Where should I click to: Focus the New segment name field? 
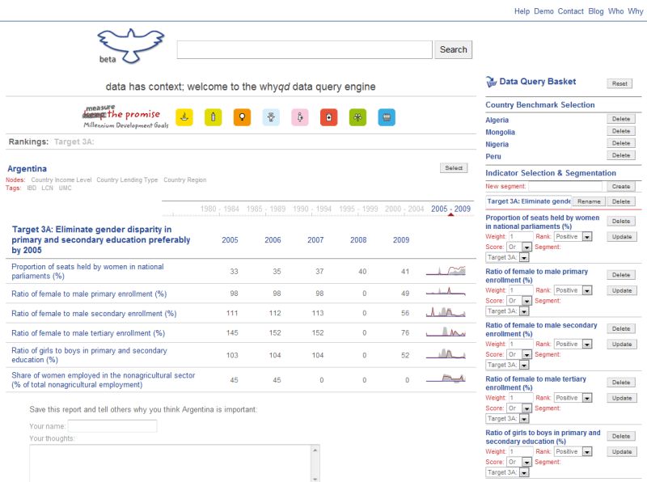click(x=565, y=187)
